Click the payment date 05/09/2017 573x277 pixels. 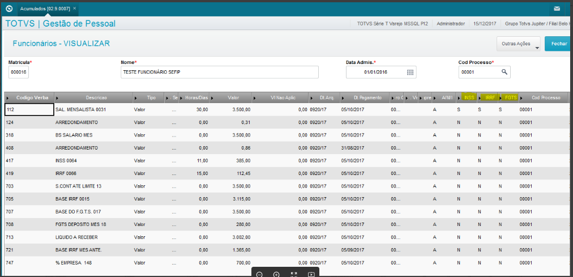click(353, 250)
